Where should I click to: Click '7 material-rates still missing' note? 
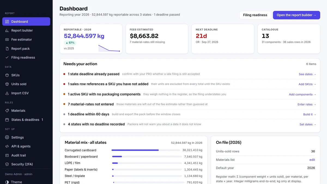[x=147, y=42]
